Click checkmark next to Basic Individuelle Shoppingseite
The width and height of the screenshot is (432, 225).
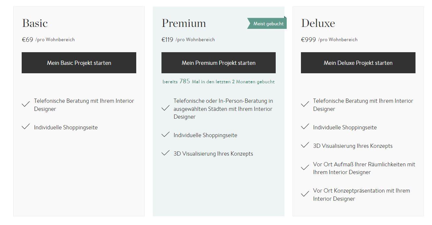tap(26, 127)
